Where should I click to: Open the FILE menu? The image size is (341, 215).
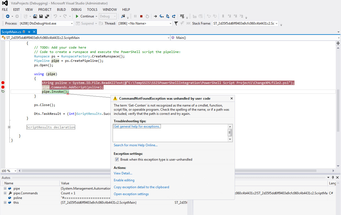click(x=5, y=9)
